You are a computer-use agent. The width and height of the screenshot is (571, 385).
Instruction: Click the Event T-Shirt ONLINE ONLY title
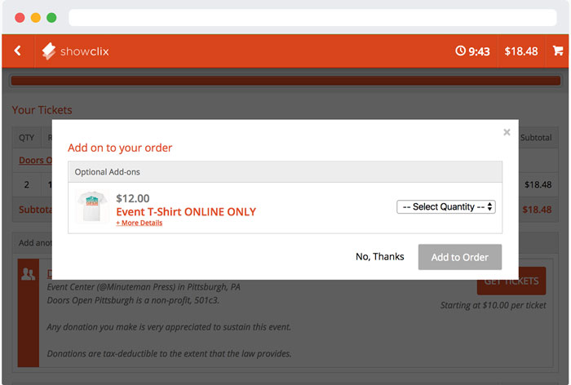click(x=186, y=211)
